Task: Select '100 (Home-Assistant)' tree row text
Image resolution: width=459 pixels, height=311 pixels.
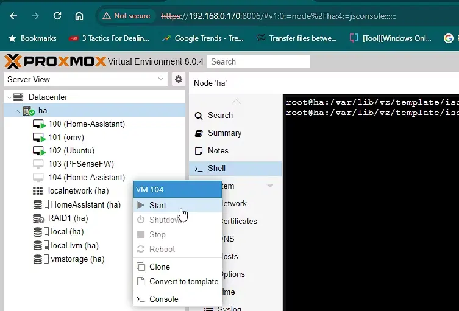Action: [x=87, y=124]
